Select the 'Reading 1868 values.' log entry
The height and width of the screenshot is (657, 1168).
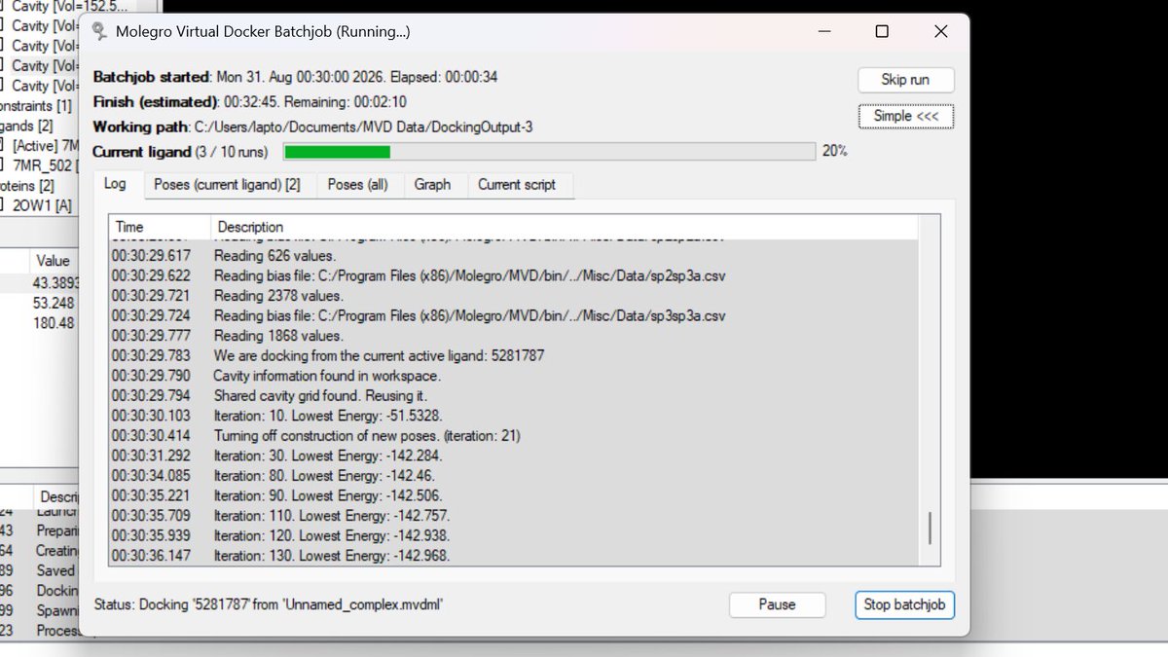point(512,336)
